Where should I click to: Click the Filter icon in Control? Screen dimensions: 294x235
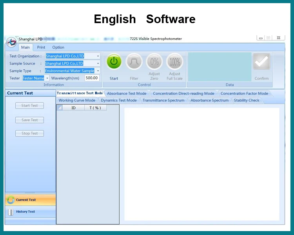tap(134, 62)
